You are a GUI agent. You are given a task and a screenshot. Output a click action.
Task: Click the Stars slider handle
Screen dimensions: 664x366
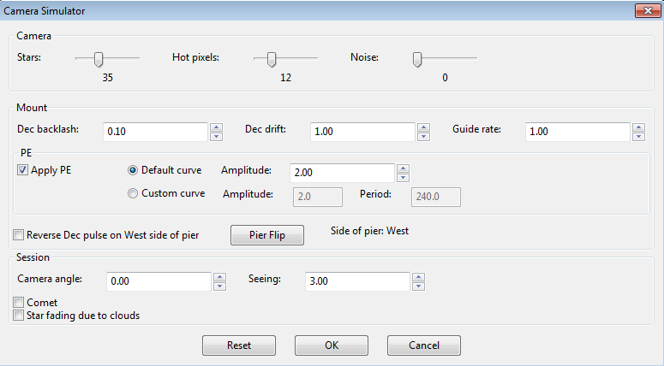[99, 60]
